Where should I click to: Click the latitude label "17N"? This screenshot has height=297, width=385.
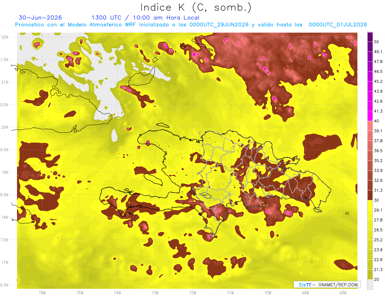pyautogui.click(x=5, y=263)
